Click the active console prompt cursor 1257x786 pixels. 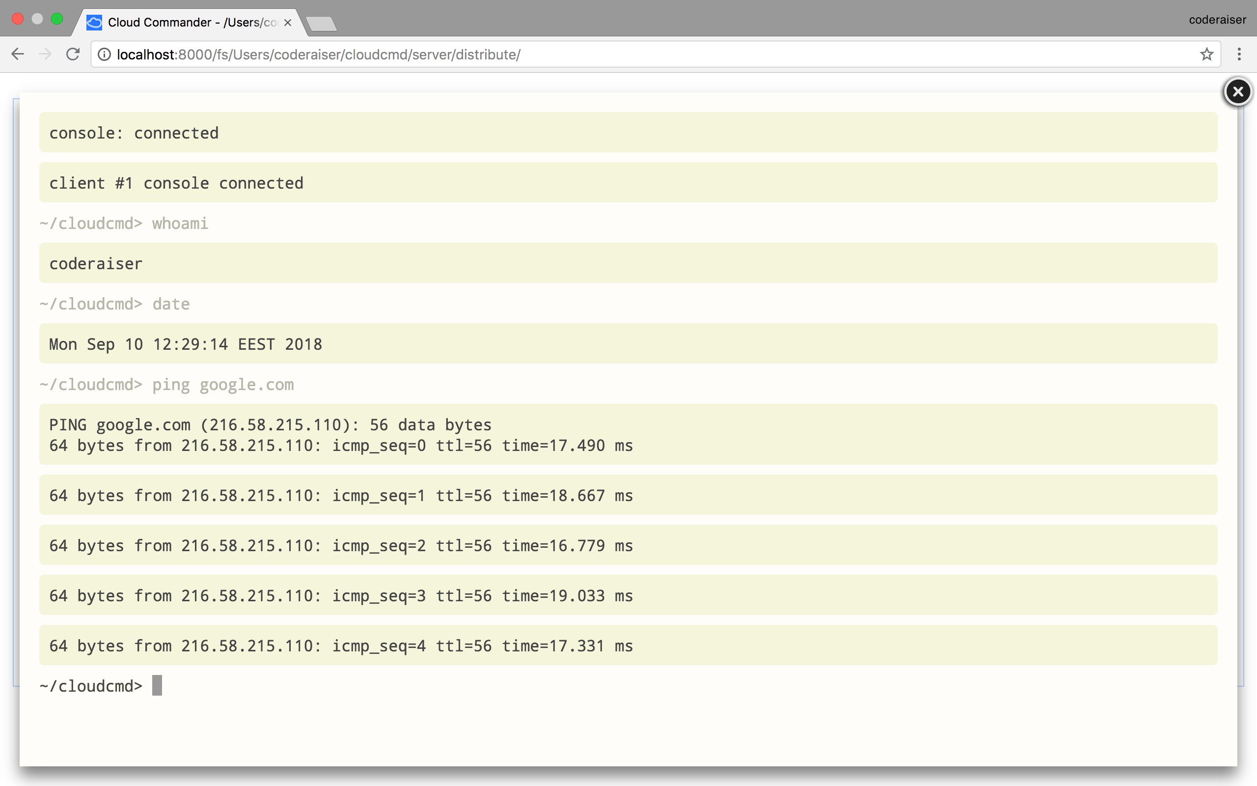click(157, 685)
